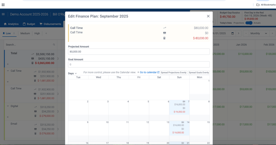Click Spread Projections Evenly button

(x=173, y=72)
